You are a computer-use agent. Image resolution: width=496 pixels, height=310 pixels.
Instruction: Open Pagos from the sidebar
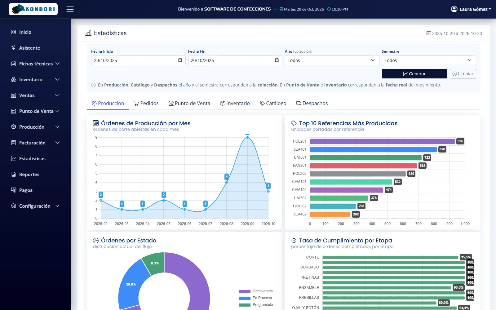(36, 190)
